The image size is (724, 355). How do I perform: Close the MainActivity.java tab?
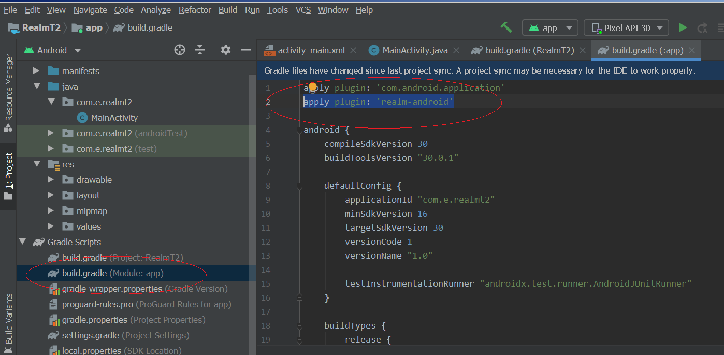coord(457,50)
